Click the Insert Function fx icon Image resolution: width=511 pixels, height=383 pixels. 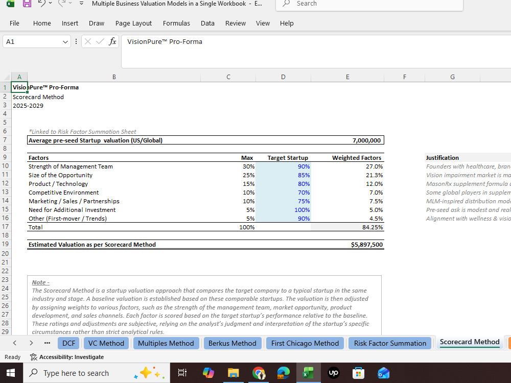tap(112, 41)
